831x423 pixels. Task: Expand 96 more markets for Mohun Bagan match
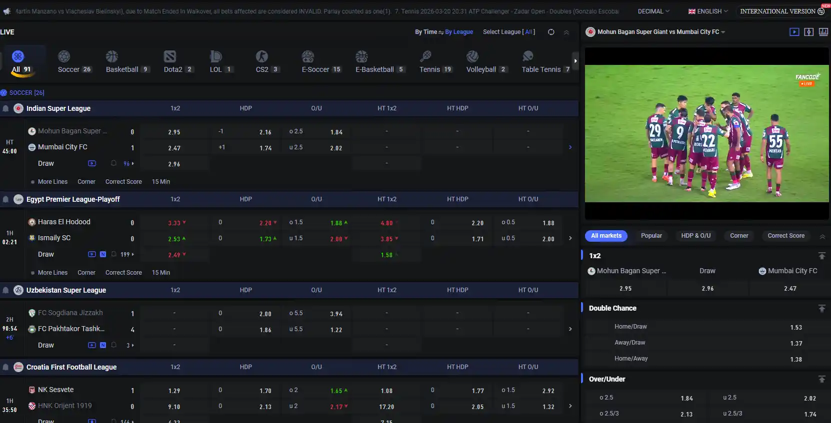coord(129,163)
